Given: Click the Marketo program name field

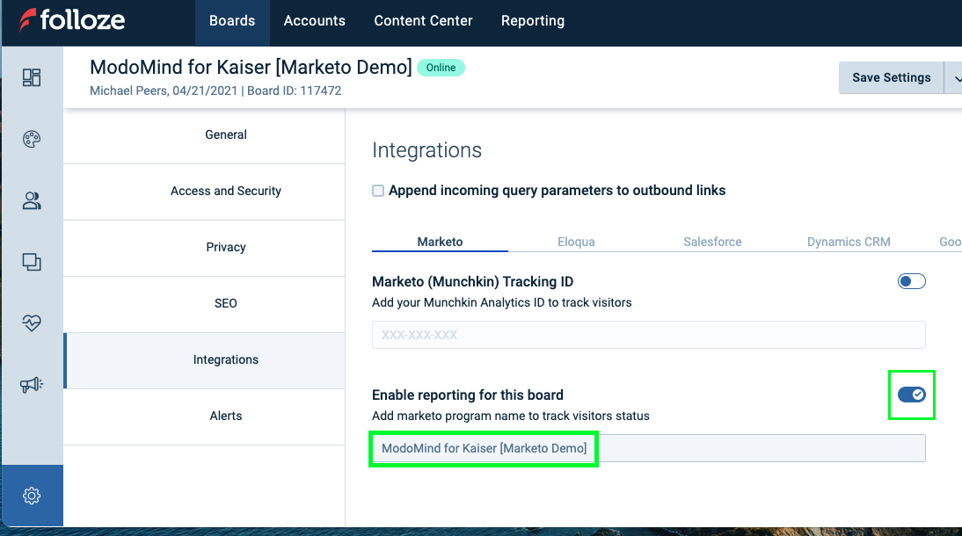Looking at the screenshot, I should (x=648, y=448).
